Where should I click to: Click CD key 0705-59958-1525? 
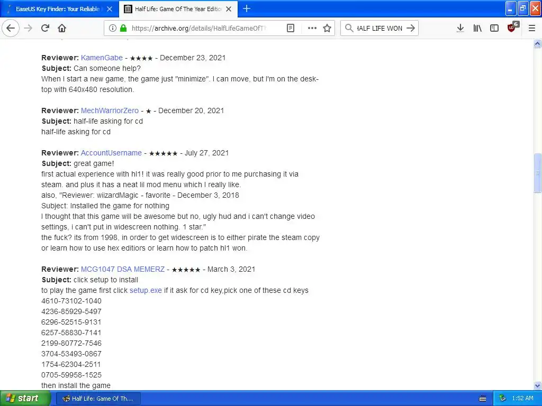click(x=71, y=375)
